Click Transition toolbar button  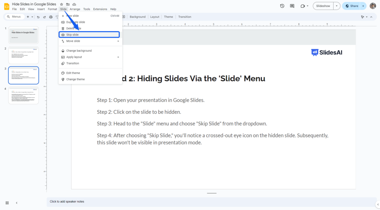[x=185, y=17]
